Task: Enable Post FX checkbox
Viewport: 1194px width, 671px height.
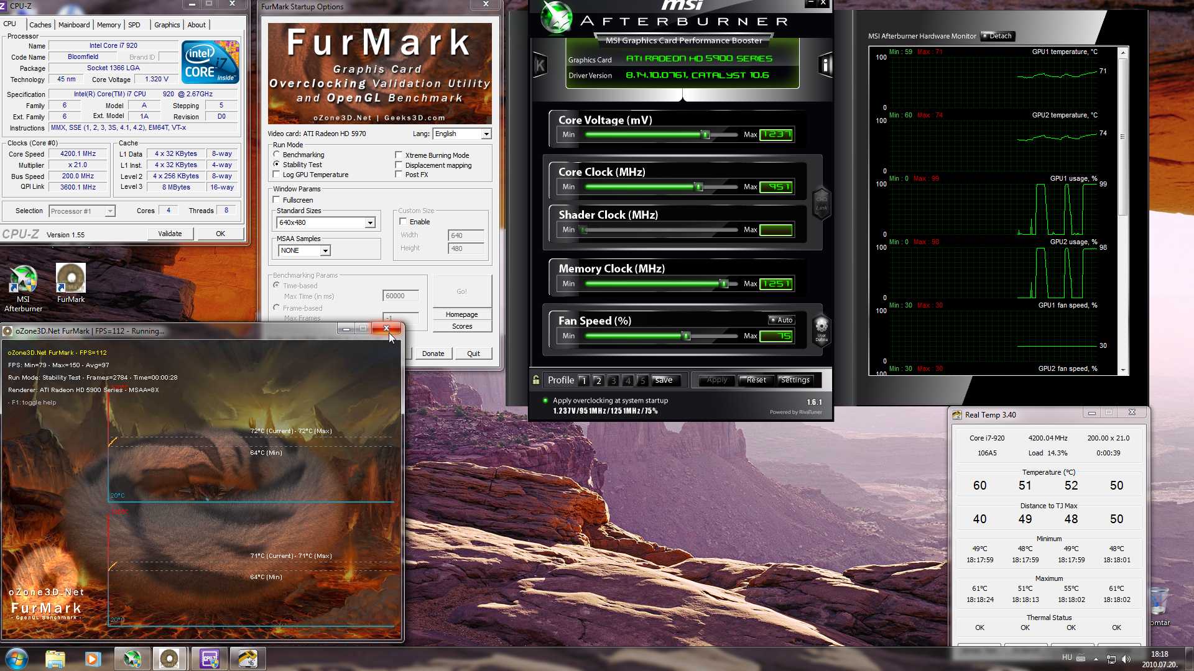Action: [399, 175]
